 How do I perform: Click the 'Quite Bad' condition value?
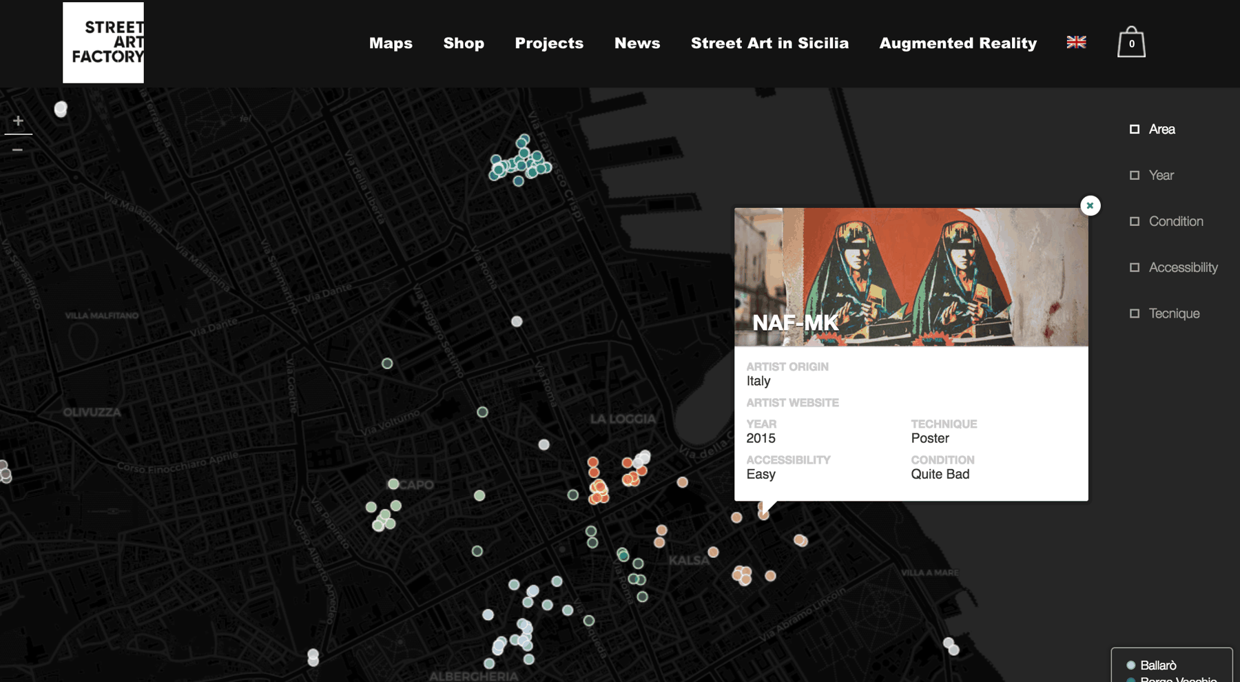[x=940, y=474]
